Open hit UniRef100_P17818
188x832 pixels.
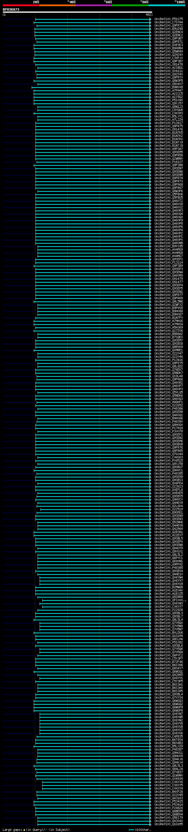pyautogui.click(x=168, y=428)
